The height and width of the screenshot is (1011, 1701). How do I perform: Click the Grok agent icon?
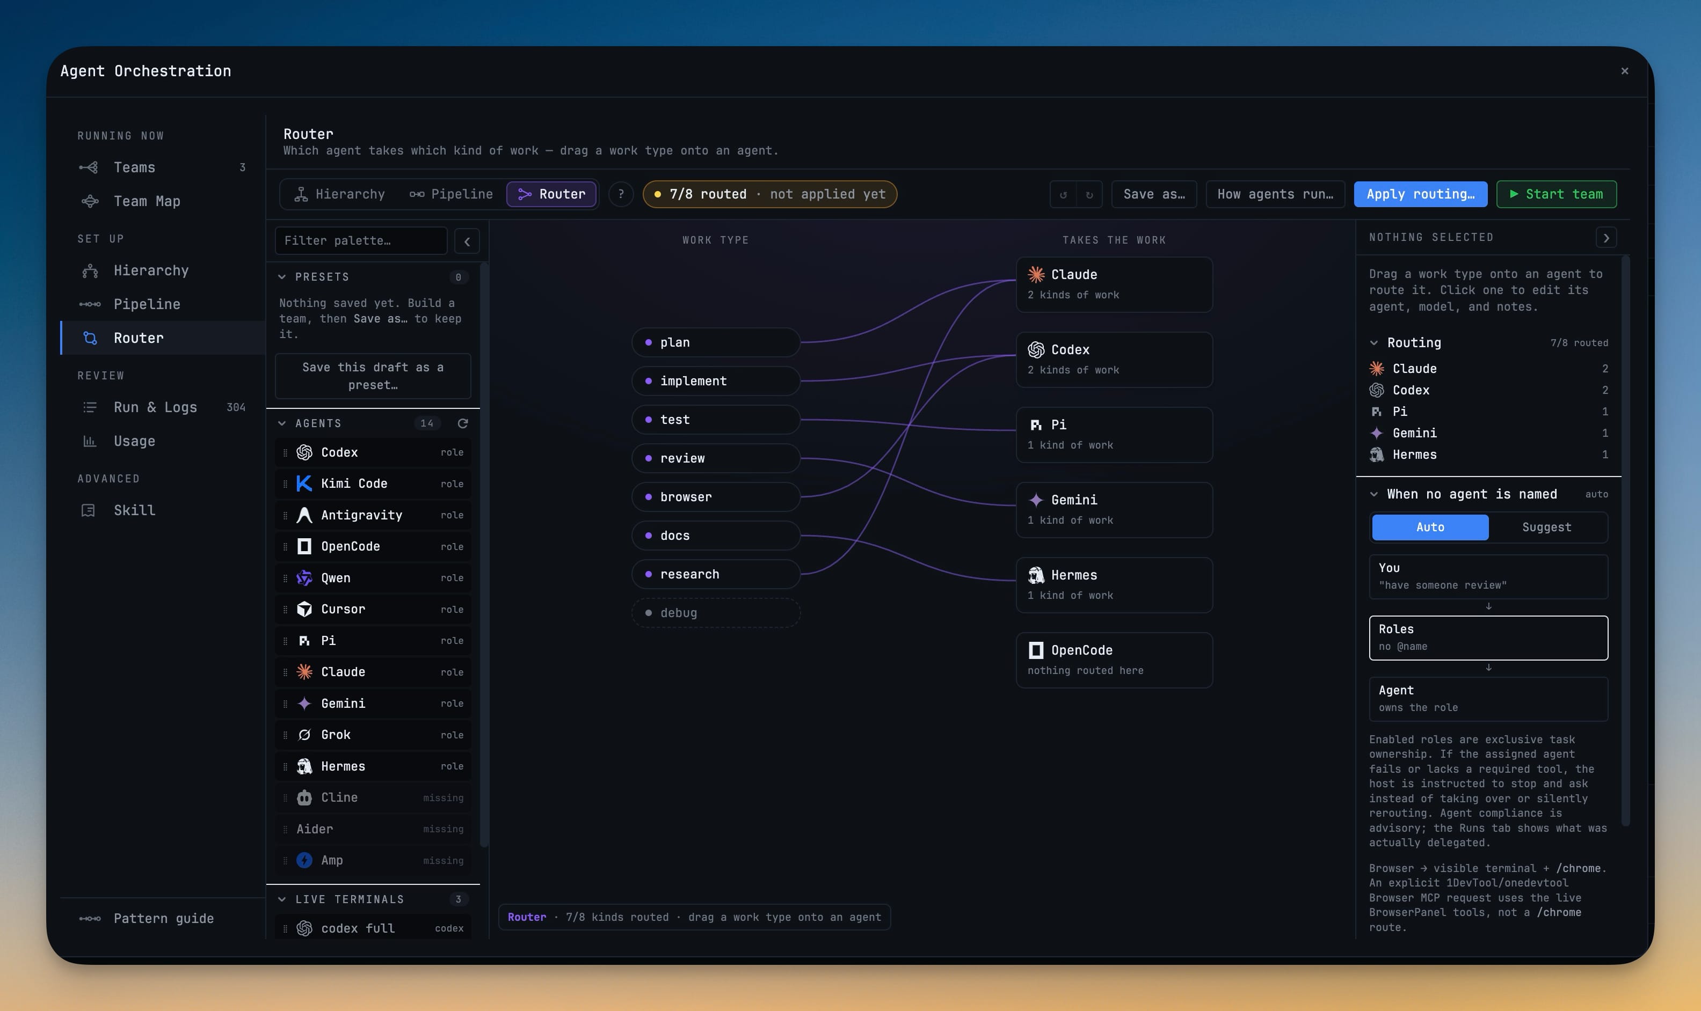(x=304, y=735)
